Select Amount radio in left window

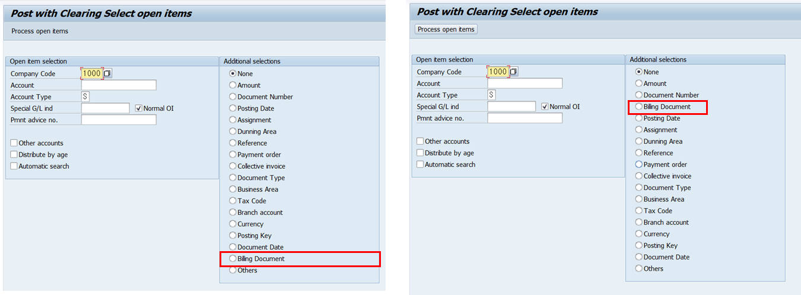[233, 85]
